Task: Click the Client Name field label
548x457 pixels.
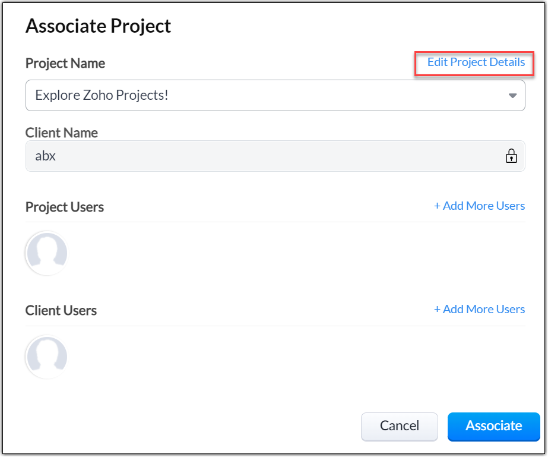Action: pyautogui.click(x=62, y=133)
